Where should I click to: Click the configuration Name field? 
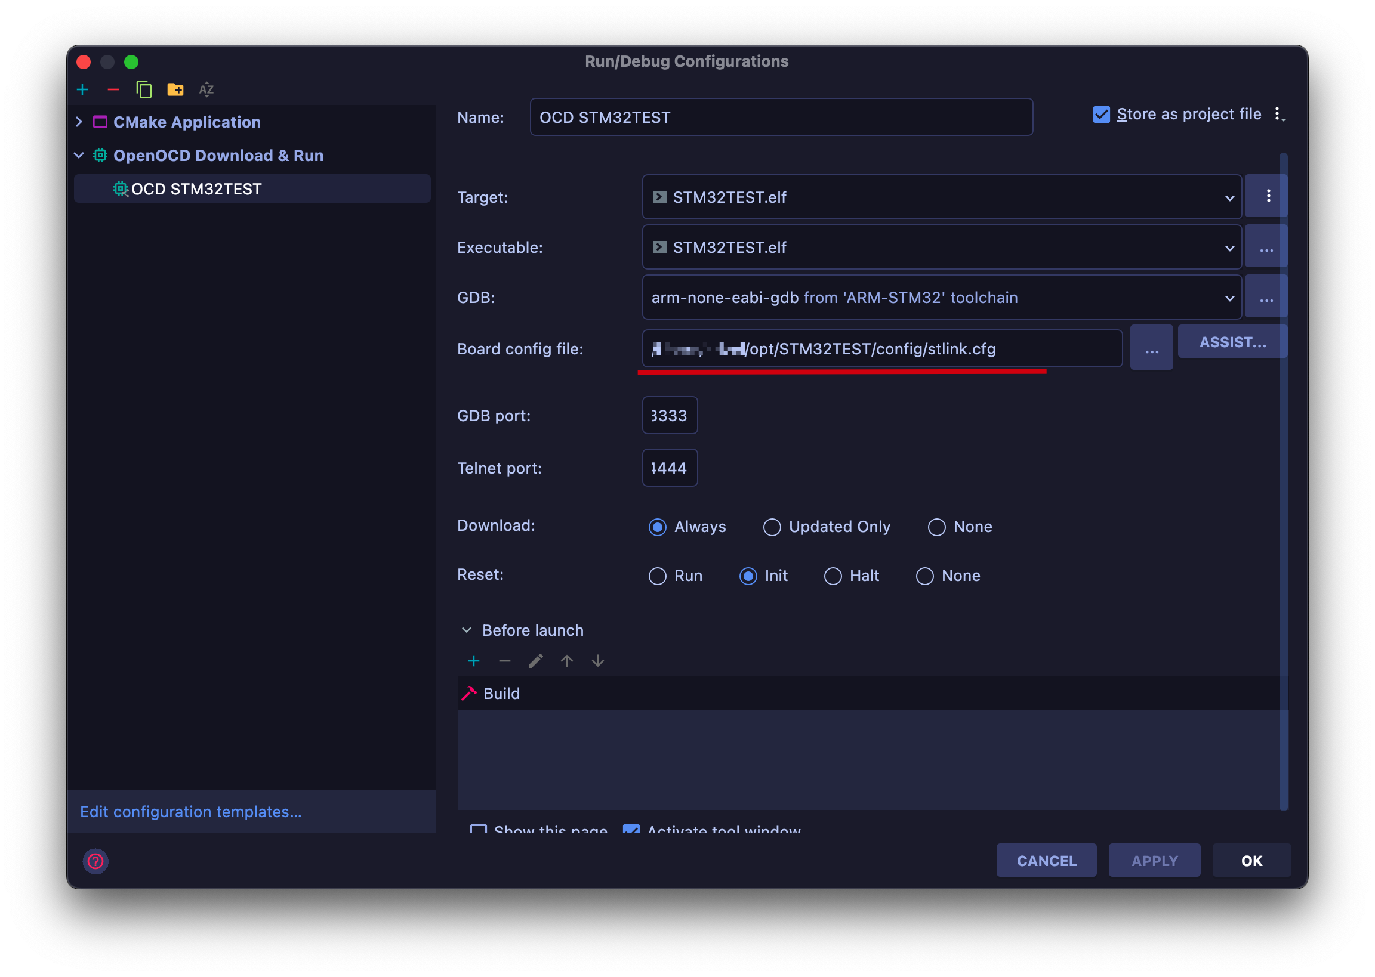(x=781, y=118)
